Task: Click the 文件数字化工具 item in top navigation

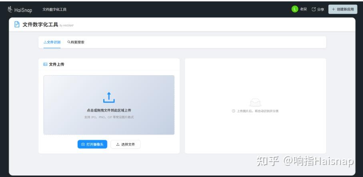Action: [x=54, y=9]
